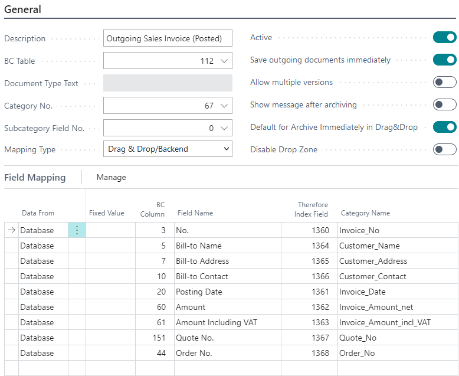Enable the Disable Drop Zone switch

[x=444, y=150]
